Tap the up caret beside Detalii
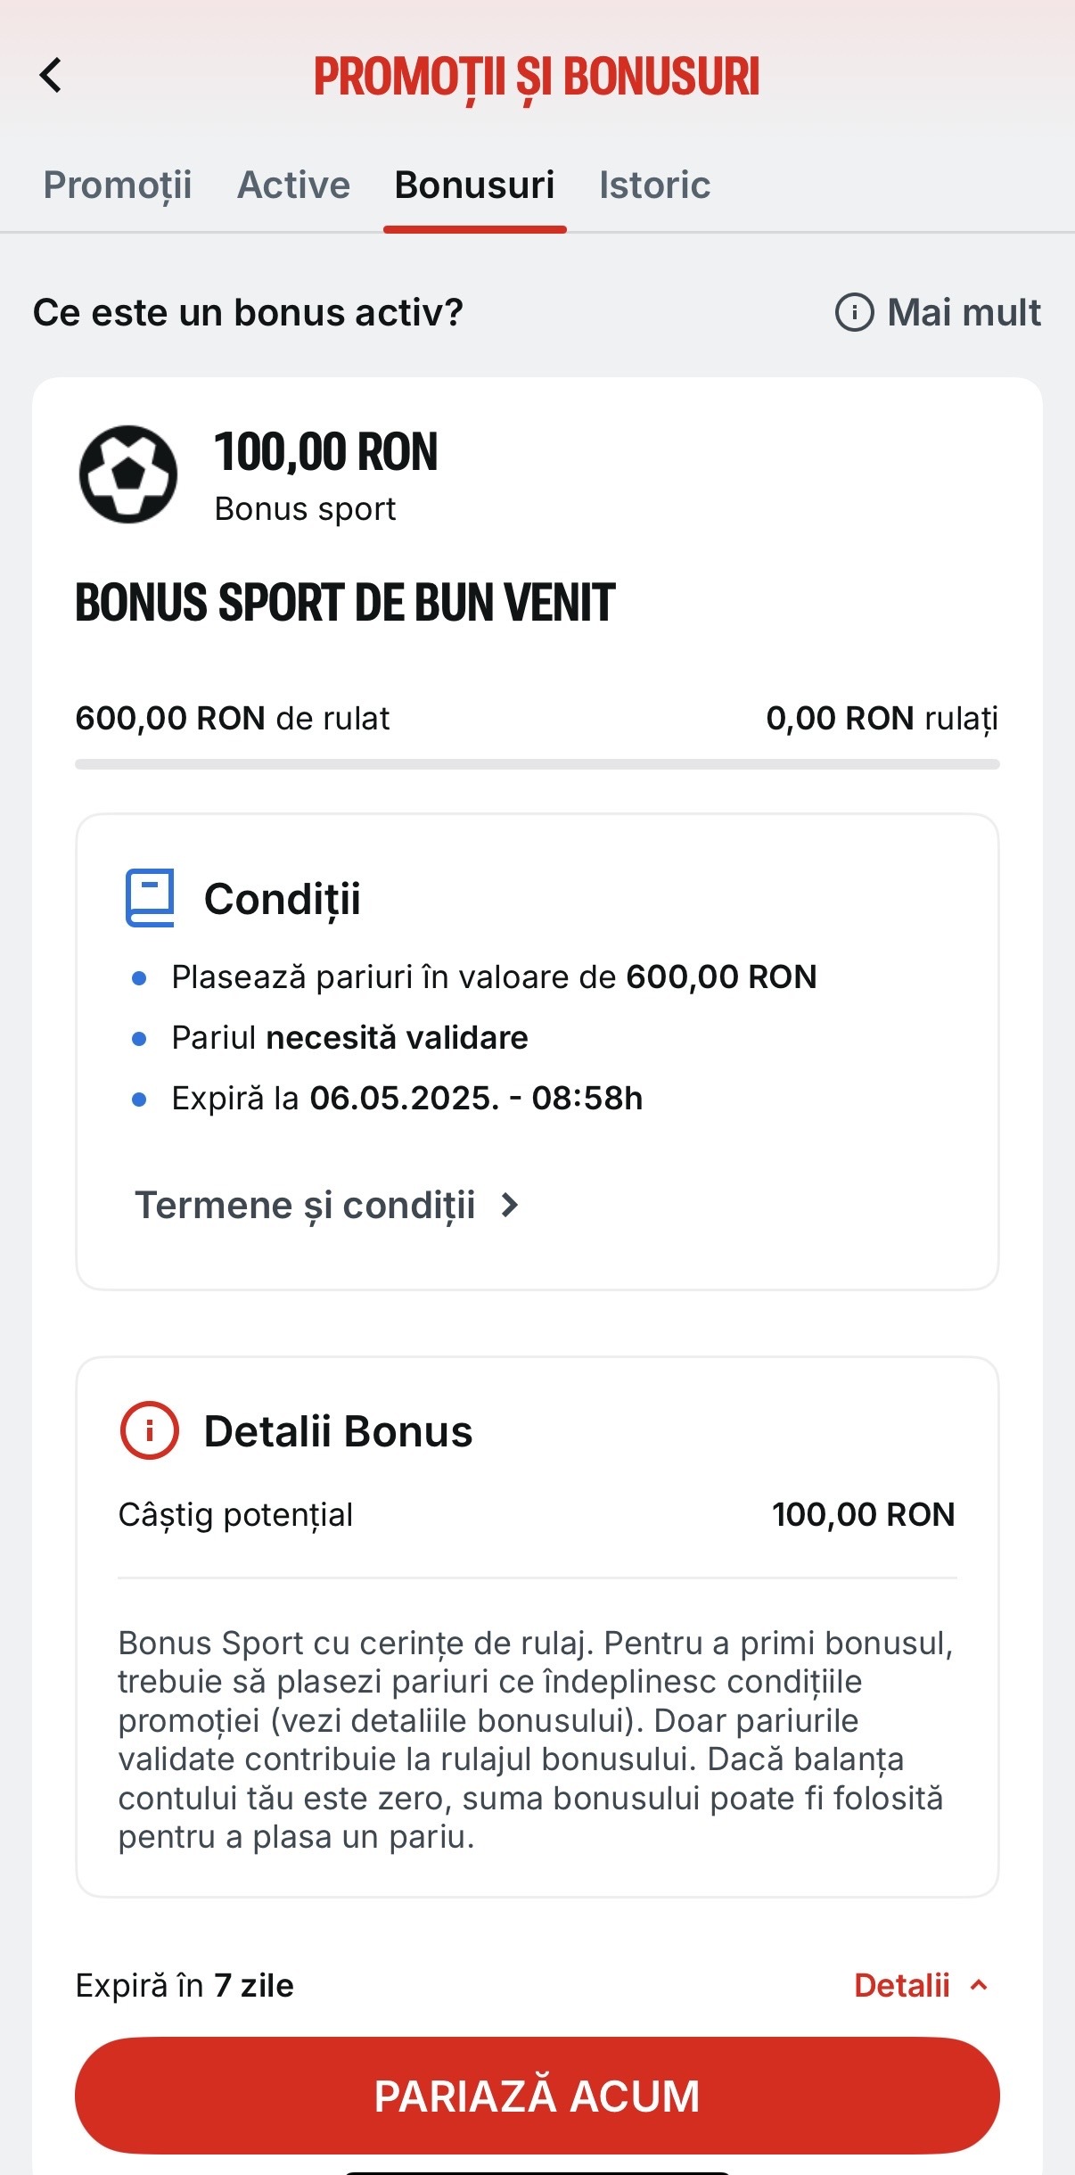This screenshot has width=1075, height=2175. (979, 1985)
